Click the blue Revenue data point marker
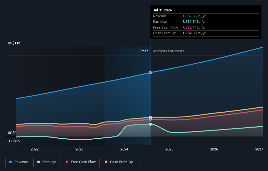The image size is (268, 171). click(x=150, y=72)
